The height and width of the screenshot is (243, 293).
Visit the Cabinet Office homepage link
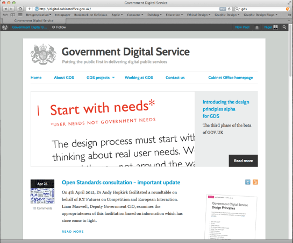231,78
